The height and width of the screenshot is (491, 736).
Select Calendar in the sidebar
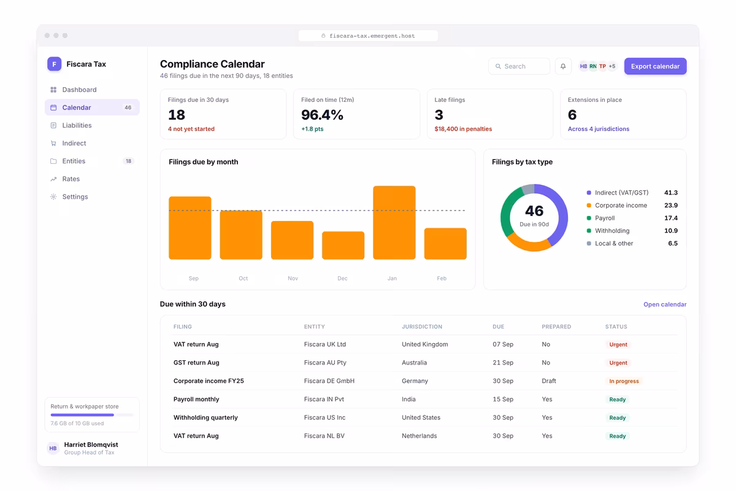92,107
